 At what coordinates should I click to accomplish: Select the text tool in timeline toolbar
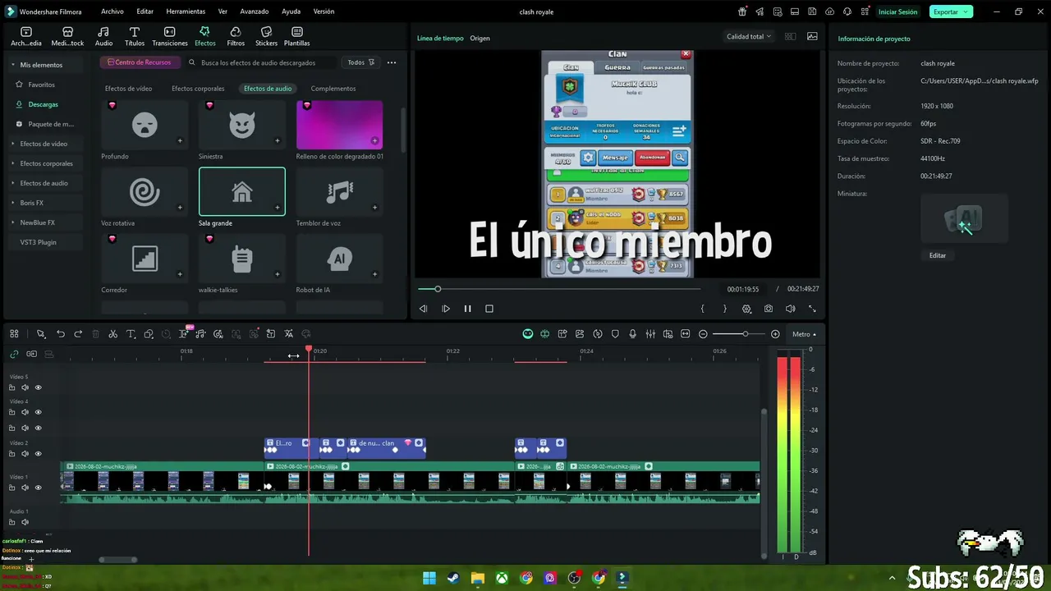pyautogui.click(x=131, y=334)
